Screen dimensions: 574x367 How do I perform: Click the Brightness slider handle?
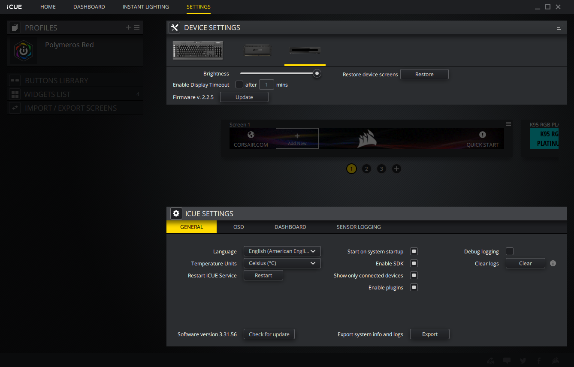(317, 73)
